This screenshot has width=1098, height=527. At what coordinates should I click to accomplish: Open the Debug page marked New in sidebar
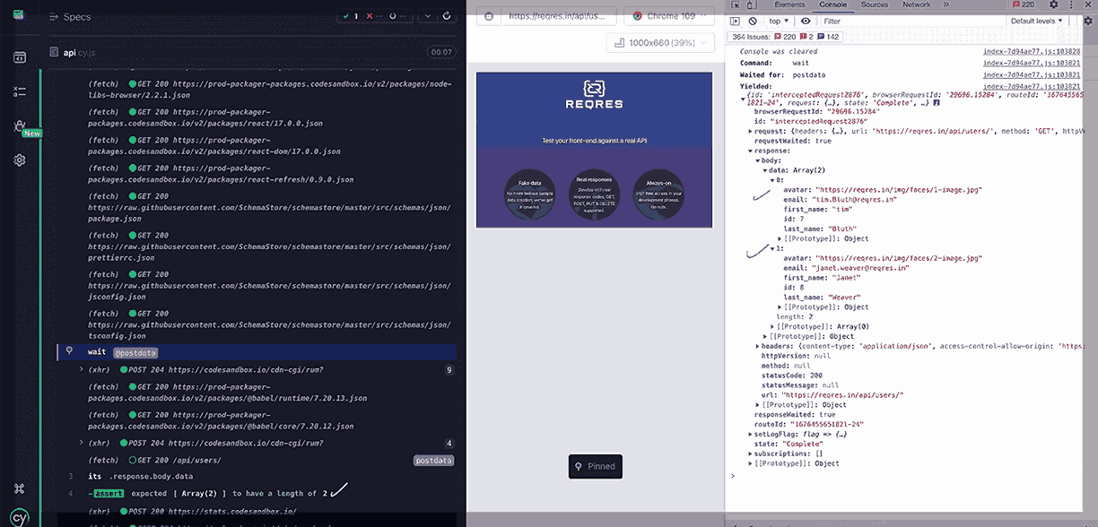(x=19, y=125)
